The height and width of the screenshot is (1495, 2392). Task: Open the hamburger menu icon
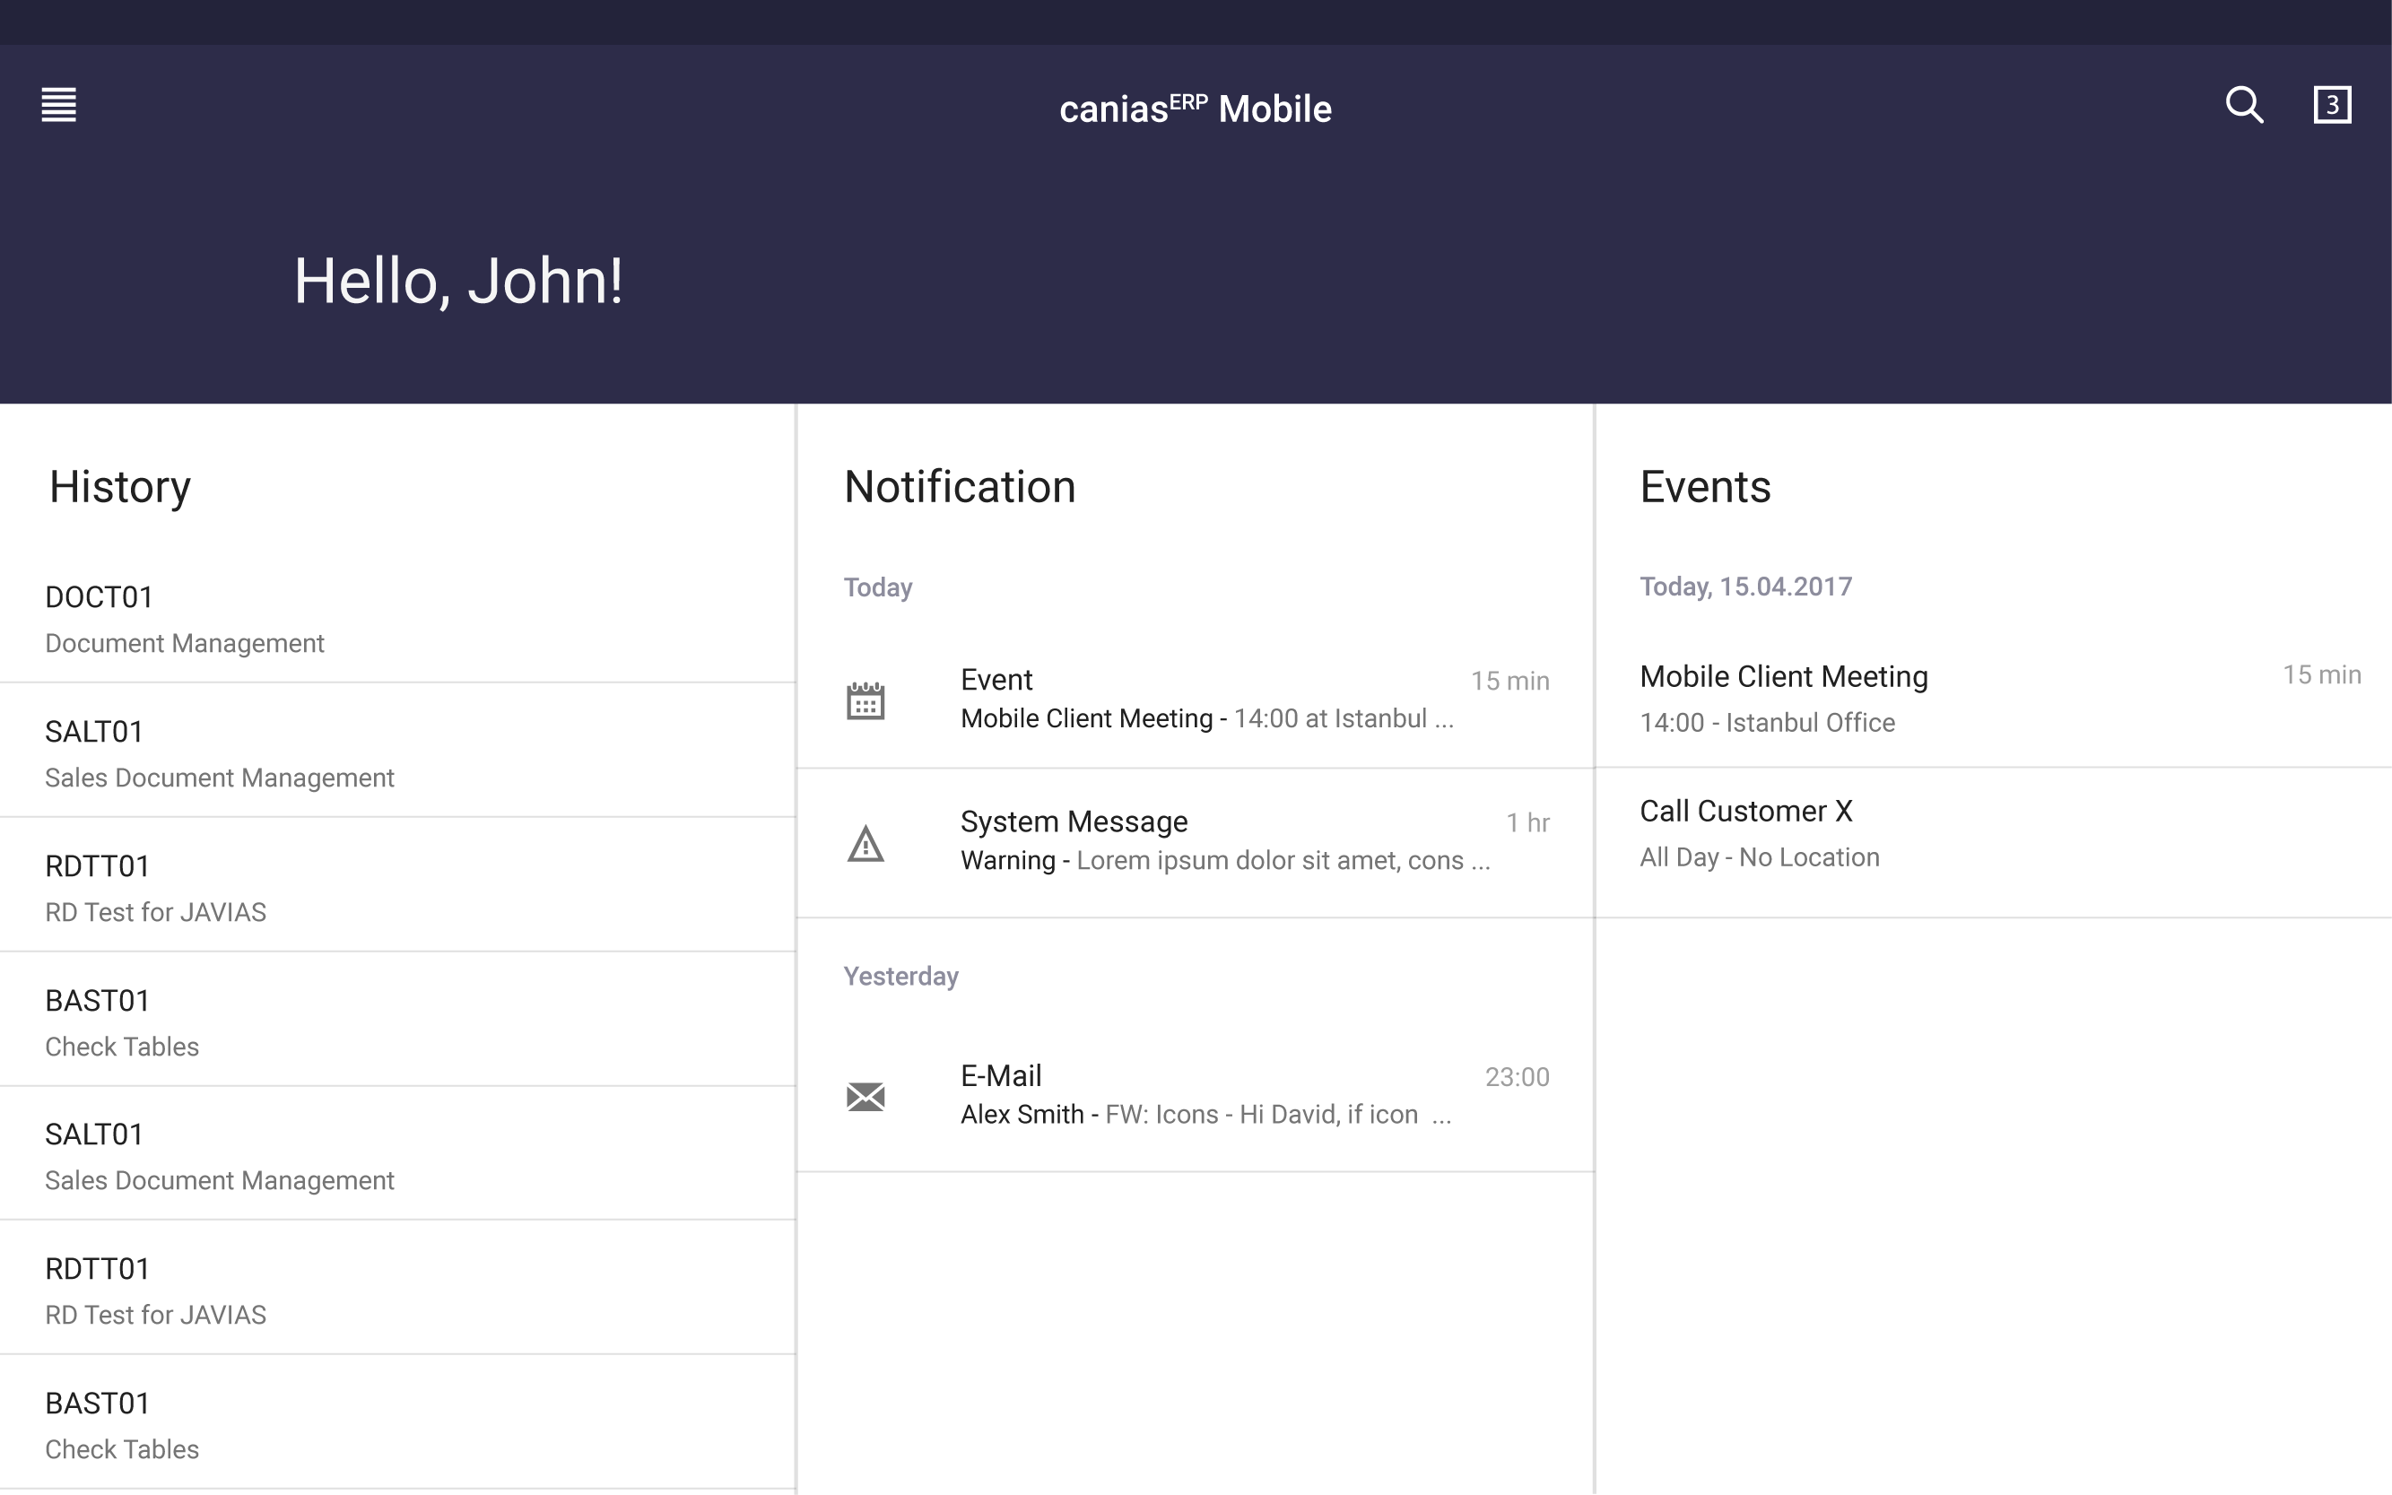tap(58, 105)
